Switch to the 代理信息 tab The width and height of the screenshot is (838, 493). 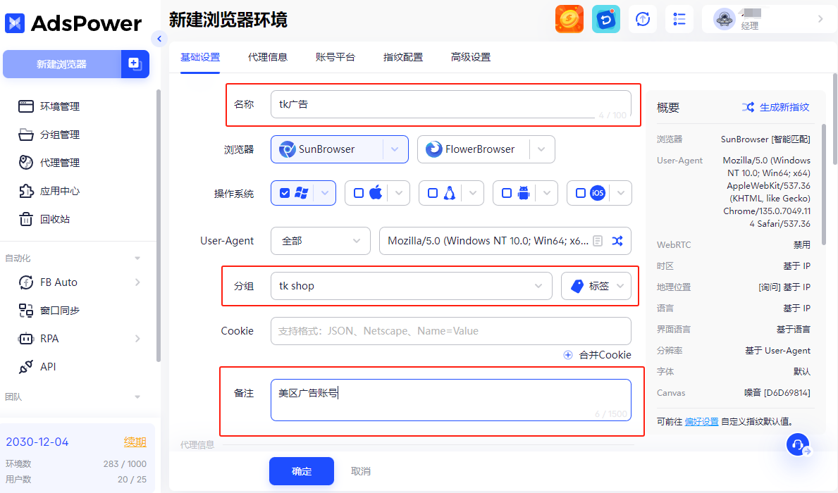tap(268, 57)
